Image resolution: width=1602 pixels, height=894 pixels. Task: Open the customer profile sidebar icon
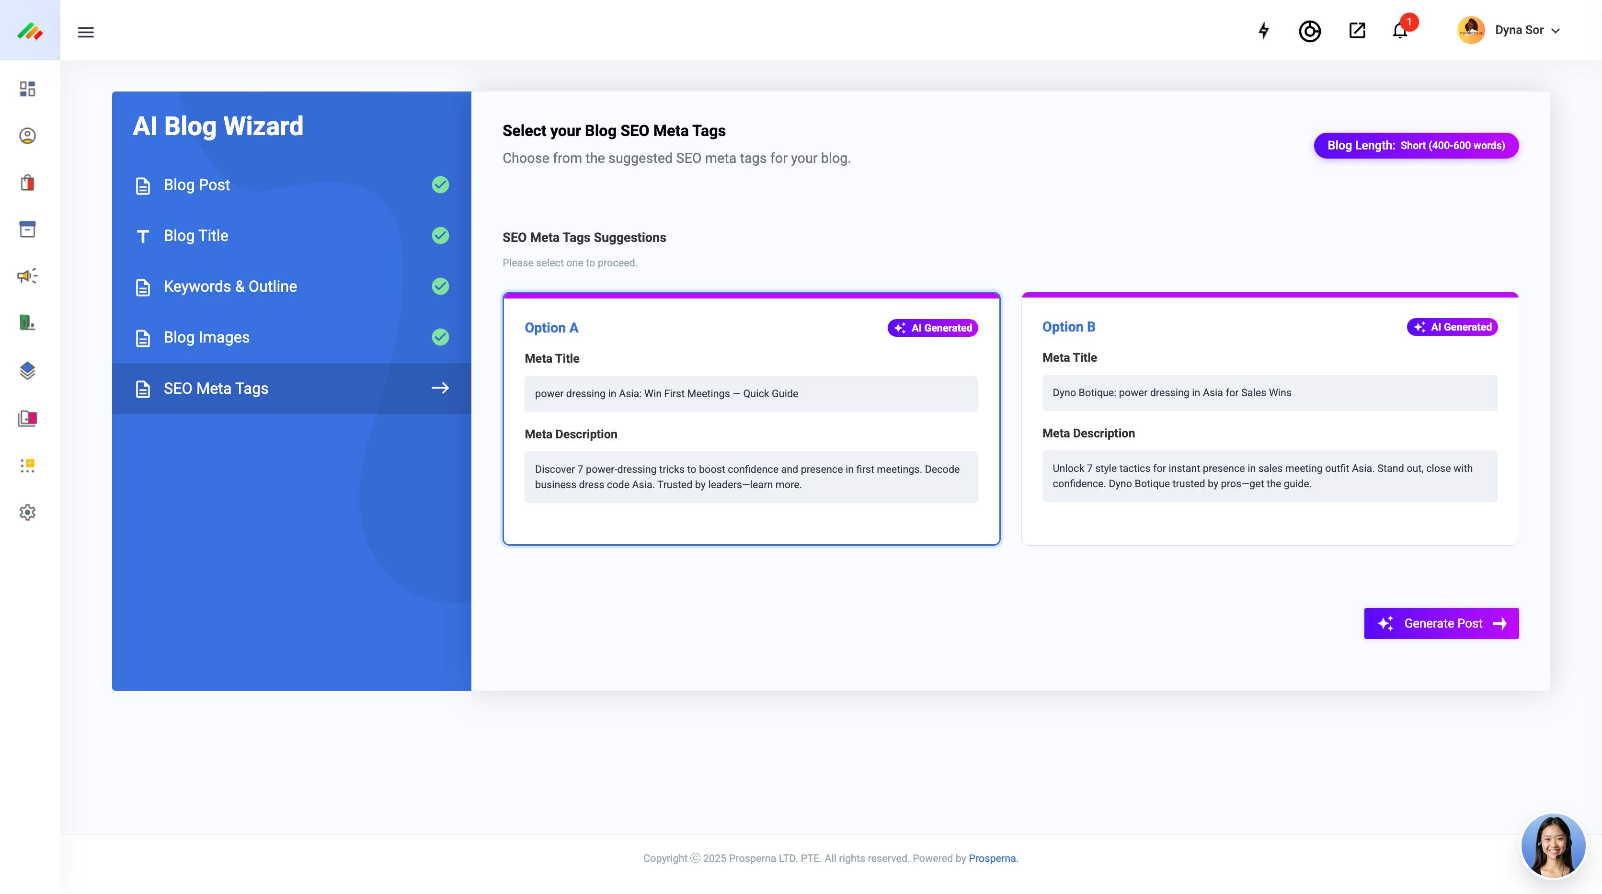(x=27, y=136)
